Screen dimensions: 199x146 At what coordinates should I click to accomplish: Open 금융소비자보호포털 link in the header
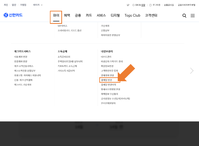(187, 5)
